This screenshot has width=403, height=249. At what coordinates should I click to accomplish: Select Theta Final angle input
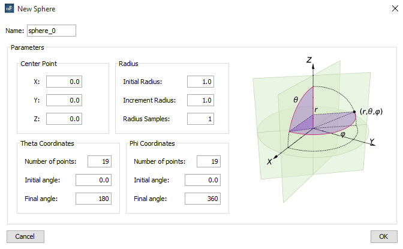click(96, 199)
